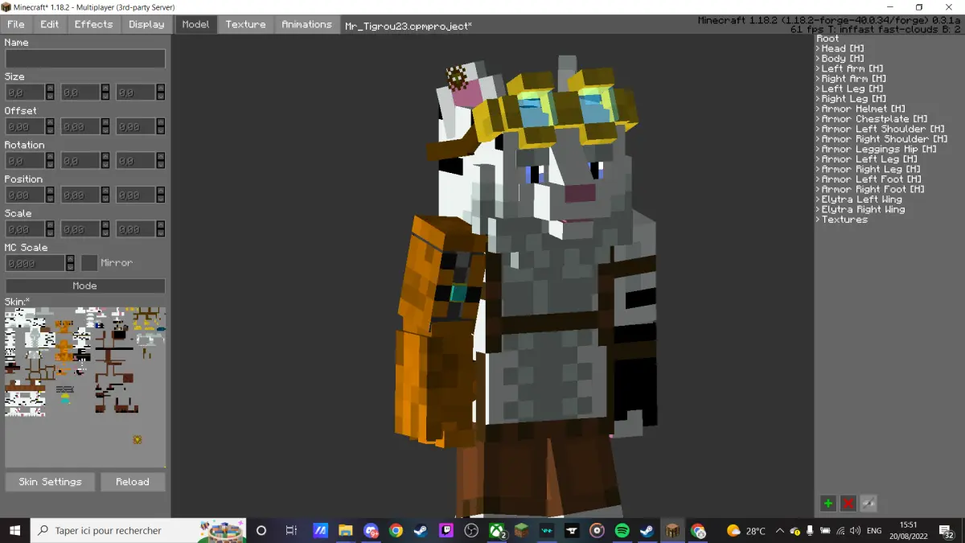Switch to the Texture tab

pyautogui.click(x=246, y=24)
